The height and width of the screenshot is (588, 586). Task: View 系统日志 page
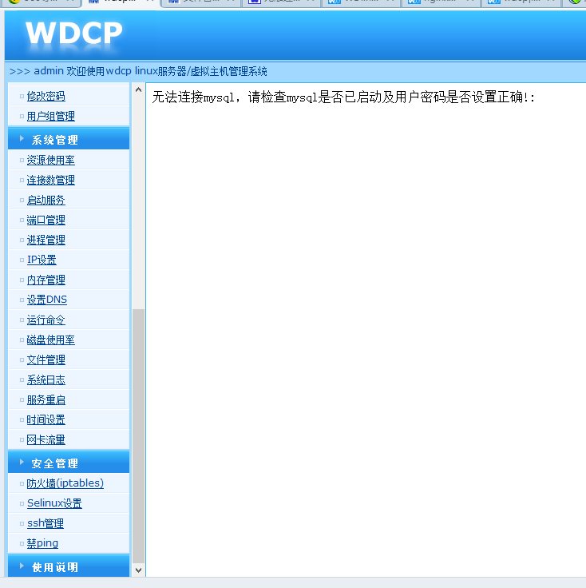coord(46,379)
